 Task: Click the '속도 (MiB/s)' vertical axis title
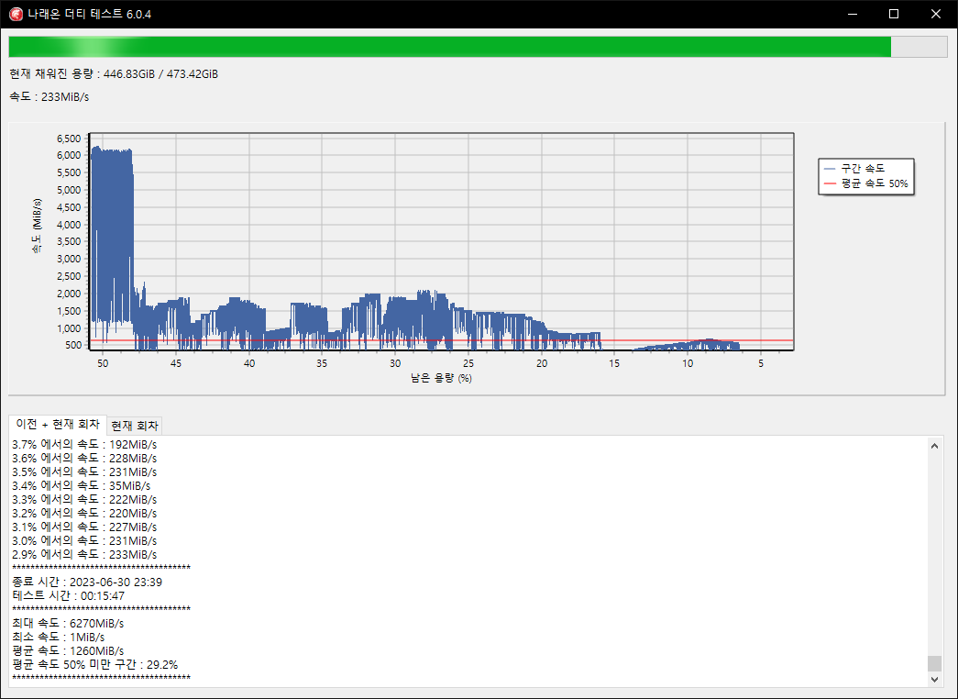tap(38, 227)
